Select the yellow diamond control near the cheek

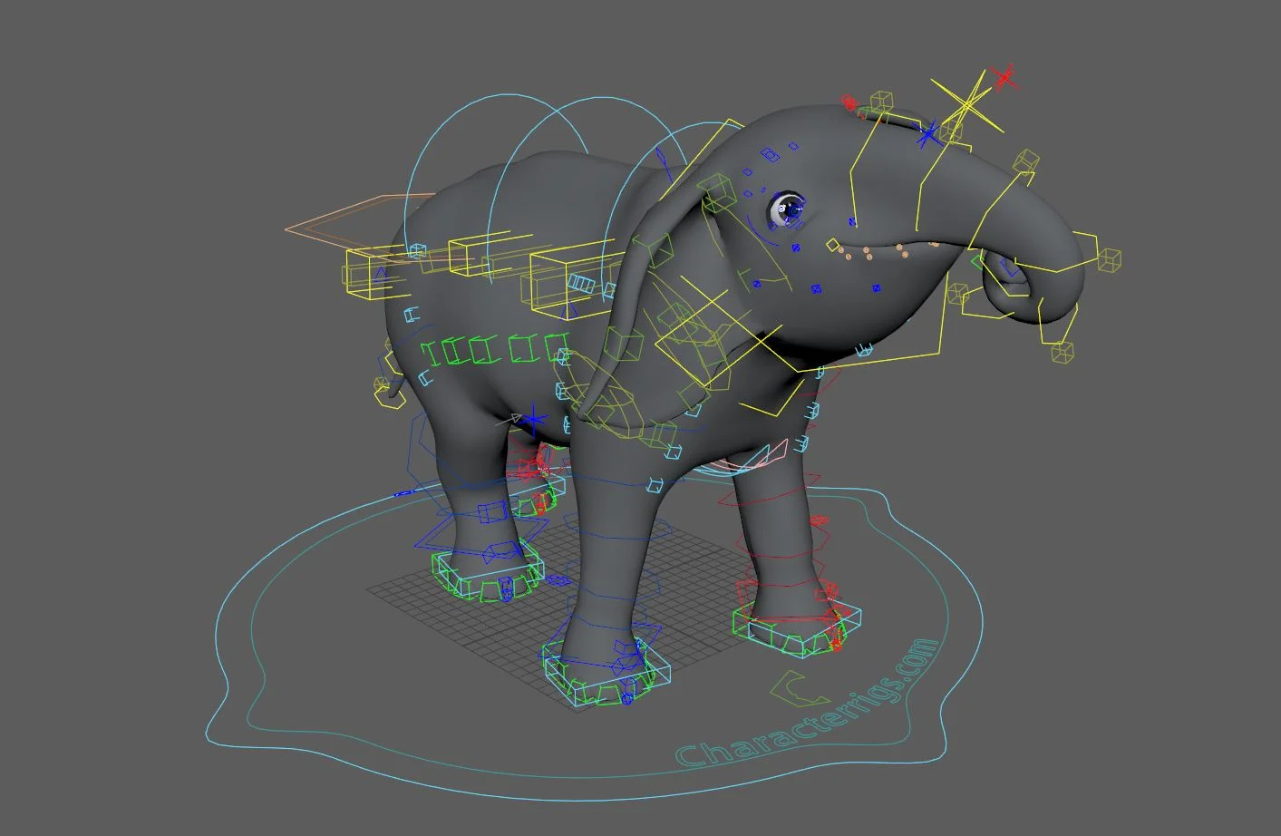(832, 243)
